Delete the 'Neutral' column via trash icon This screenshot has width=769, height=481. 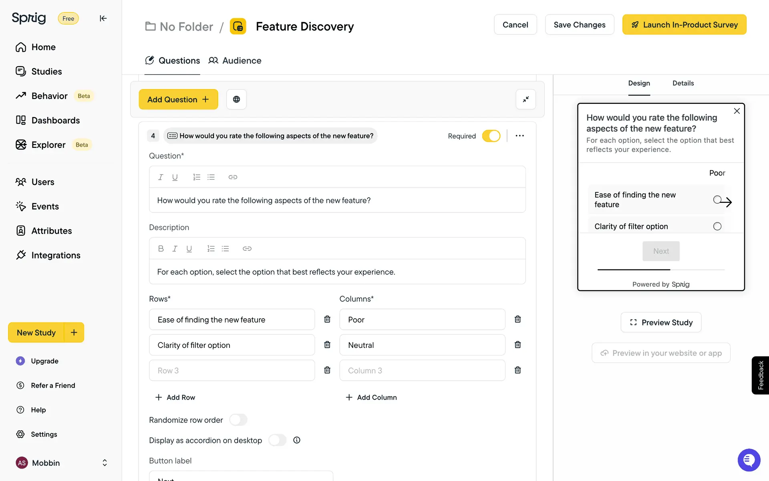[x=517, y=345]
